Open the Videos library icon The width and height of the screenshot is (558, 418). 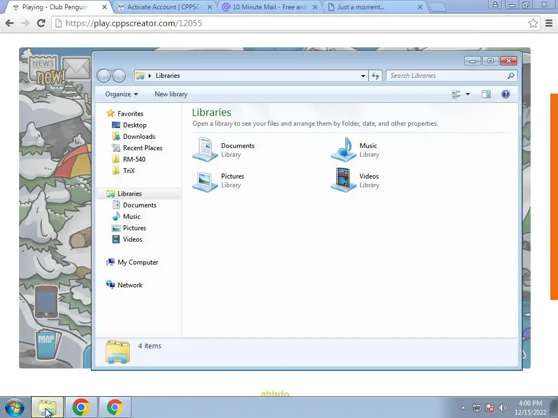point(343,180)
